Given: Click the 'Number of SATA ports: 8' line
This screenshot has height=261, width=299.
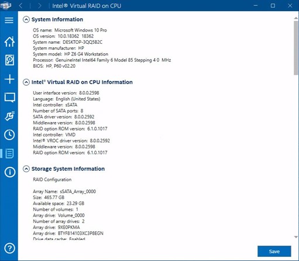Looking at the screenshot, I should [58, 111].
